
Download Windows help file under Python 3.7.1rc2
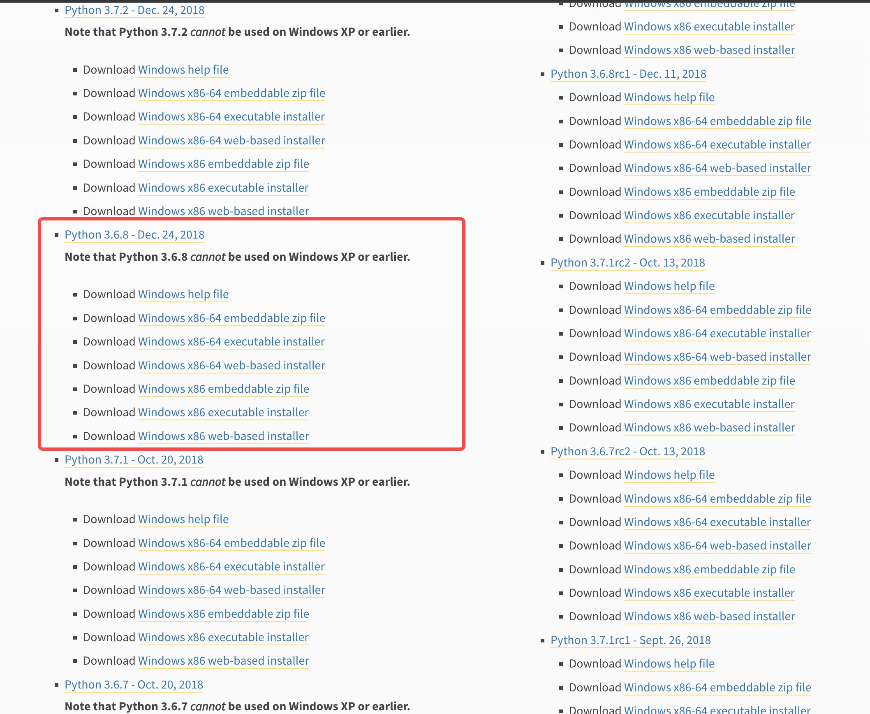click(x=669, y=286)
